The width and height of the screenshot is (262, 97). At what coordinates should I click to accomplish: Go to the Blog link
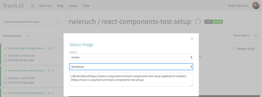60,6
